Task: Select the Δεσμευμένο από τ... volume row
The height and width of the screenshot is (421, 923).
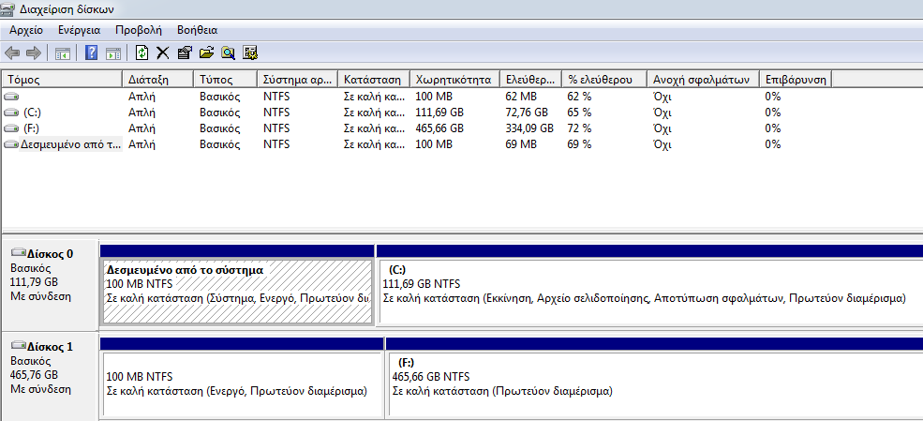Action: [x=70, y=144]
